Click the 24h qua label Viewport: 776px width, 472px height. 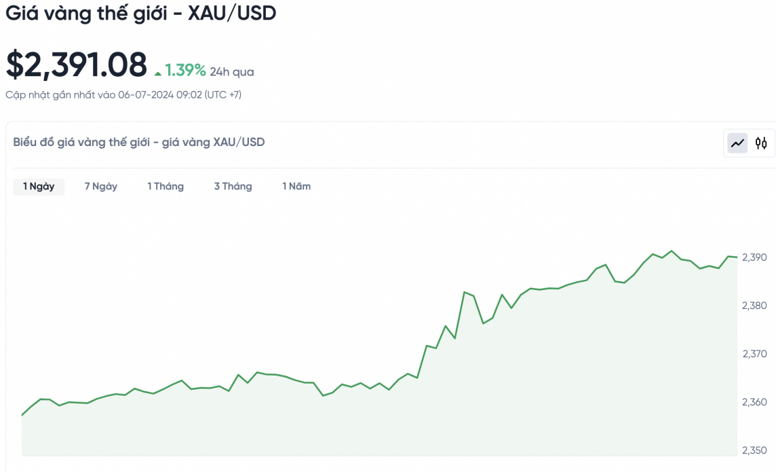[x=232, y=71]
